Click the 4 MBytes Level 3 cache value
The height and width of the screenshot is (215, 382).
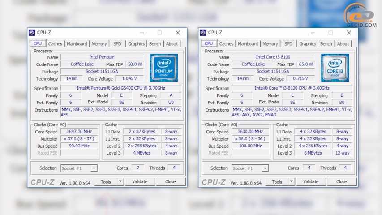[x=142, y=153]
